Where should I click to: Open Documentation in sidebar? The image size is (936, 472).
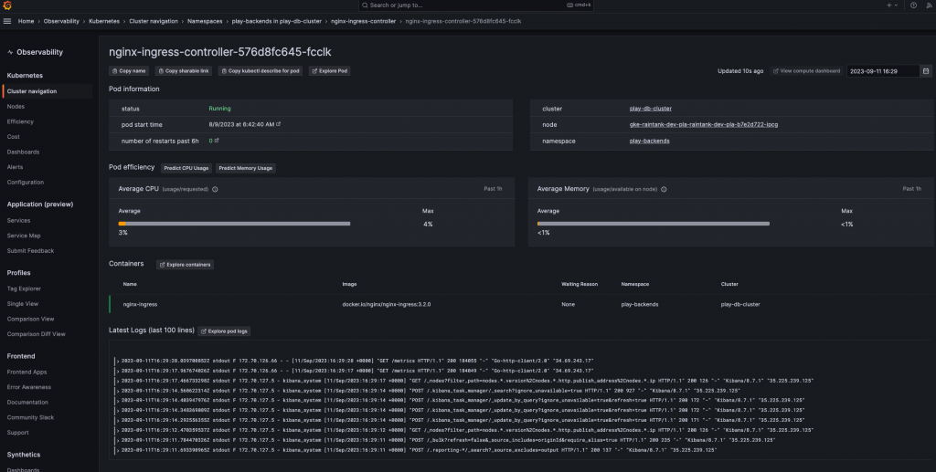(27, 403)
